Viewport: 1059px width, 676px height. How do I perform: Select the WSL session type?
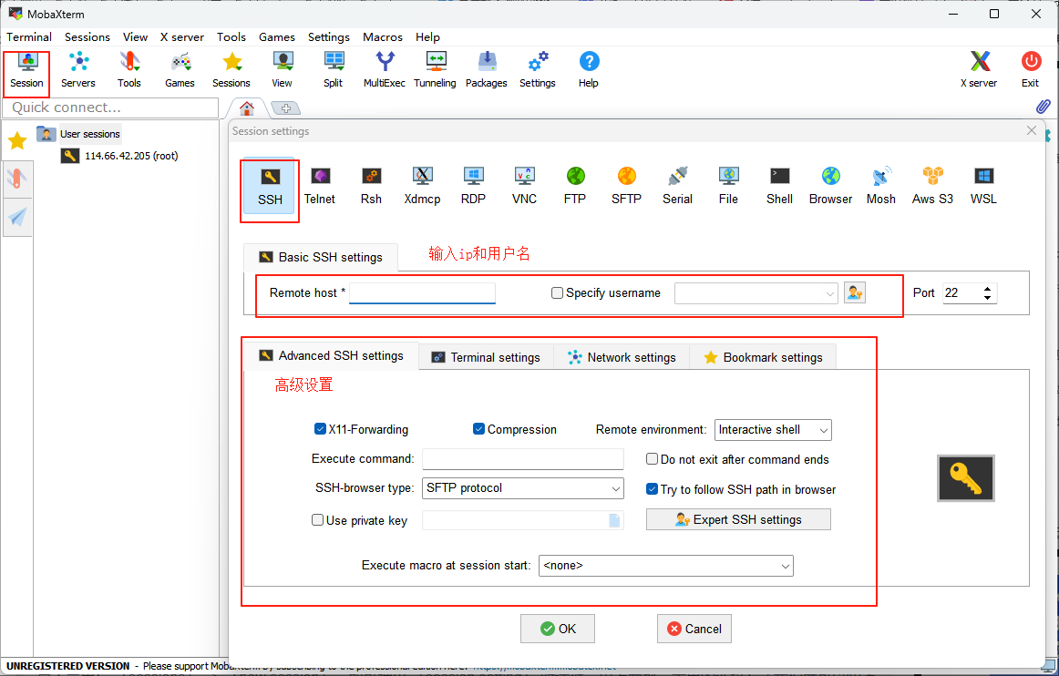(983, 185)
